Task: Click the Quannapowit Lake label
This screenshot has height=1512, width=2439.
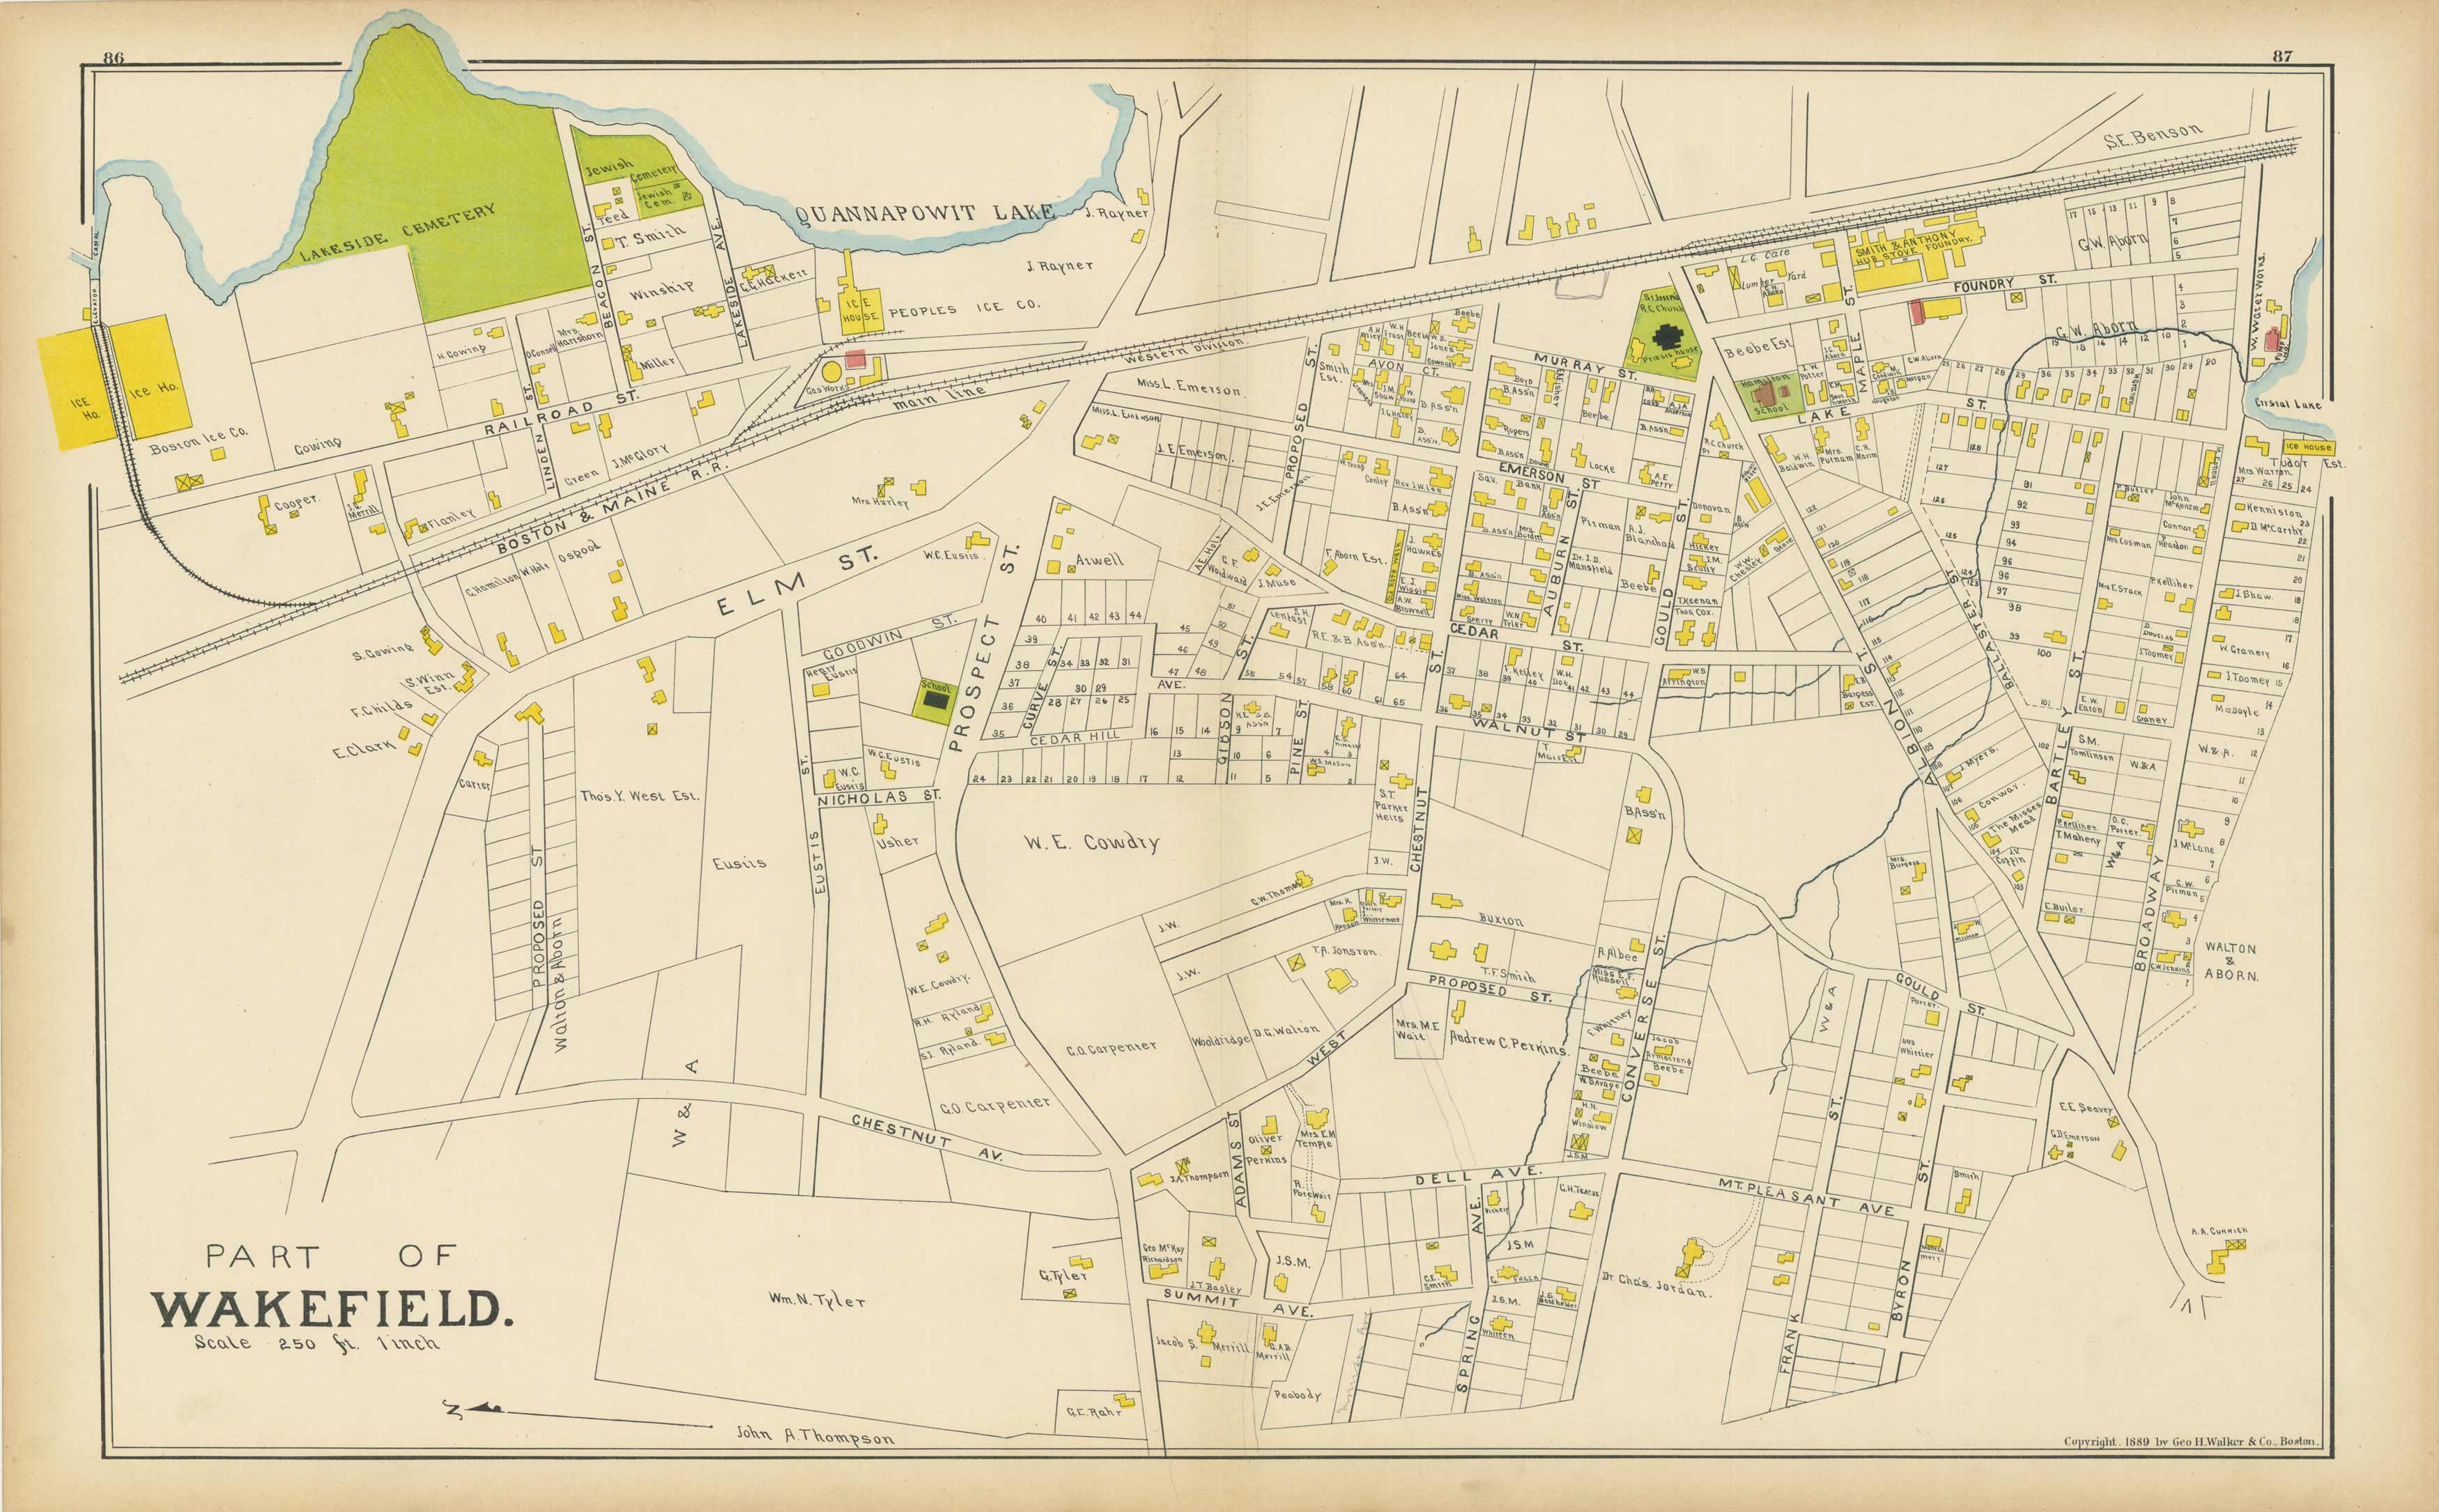Action: coord(925,213)
